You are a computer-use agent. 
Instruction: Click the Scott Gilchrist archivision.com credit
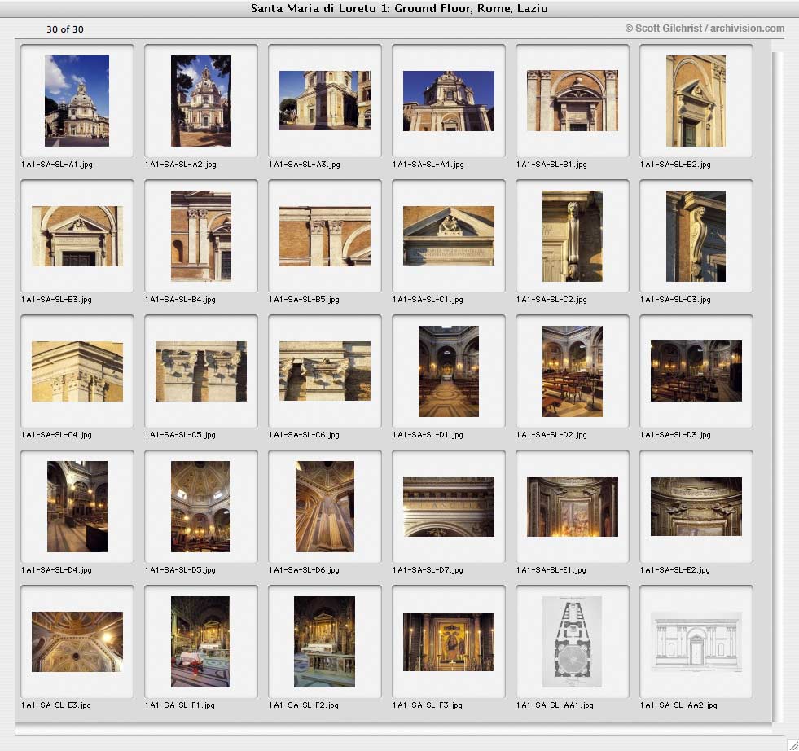pyautogui.click(x=705, y=28)
